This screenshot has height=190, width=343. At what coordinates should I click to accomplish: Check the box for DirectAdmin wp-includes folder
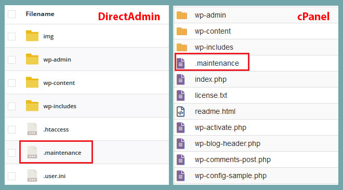pyautogui.click(x=11, y=106)
